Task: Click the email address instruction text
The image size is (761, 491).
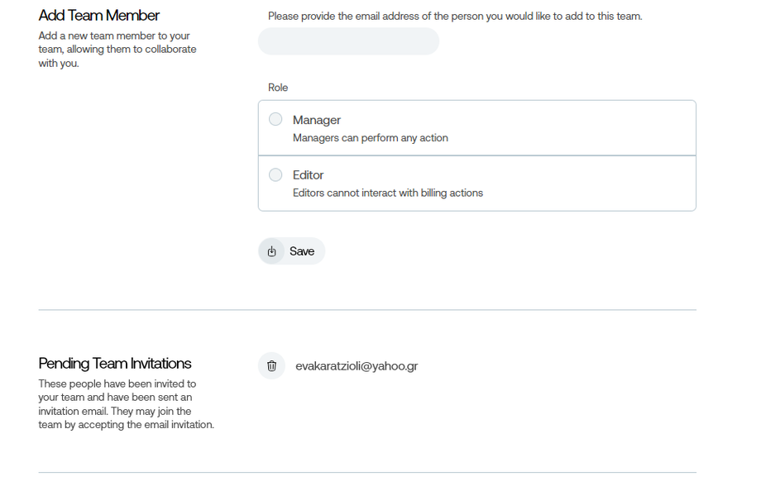Action: click(454, 17)
